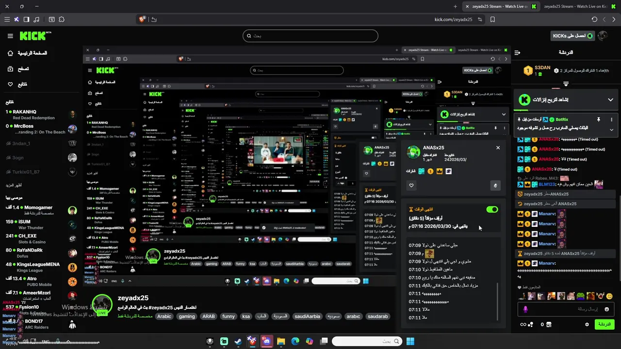Open the MrcBoss channel in the following list

(x=41, y=129)
